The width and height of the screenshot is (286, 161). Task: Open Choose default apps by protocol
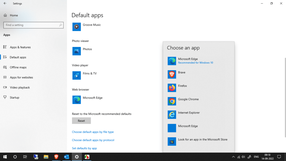pyautogui.click(x=93, y=140)
